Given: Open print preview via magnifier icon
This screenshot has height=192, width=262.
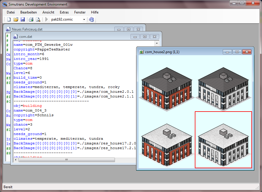Looking at the screenshot, I should tap(38, 20).
